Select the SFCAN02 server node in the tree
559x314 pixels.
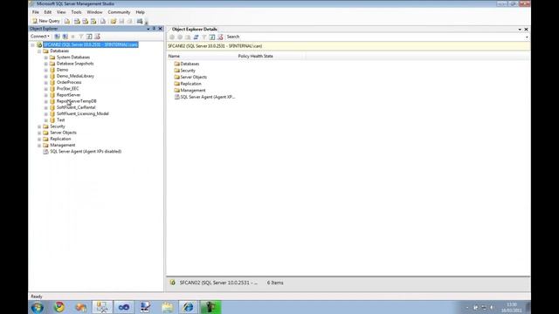91,44
